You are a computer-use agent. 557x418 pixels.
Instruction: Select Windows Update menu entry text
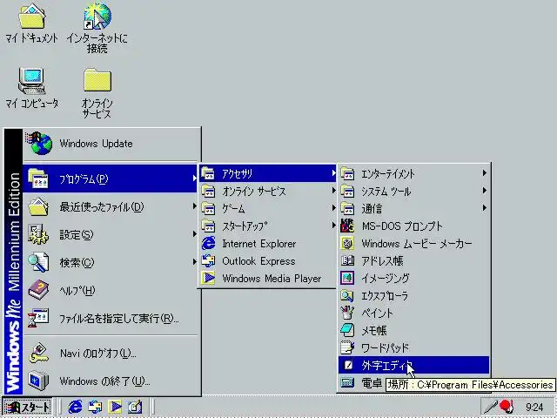coord(97,144)
